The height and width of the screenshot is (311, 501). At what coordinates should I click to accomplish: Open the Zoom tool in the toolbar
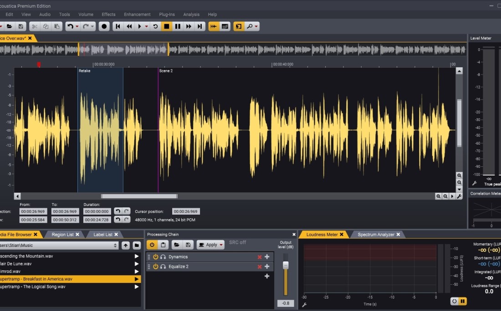point(250,26)
